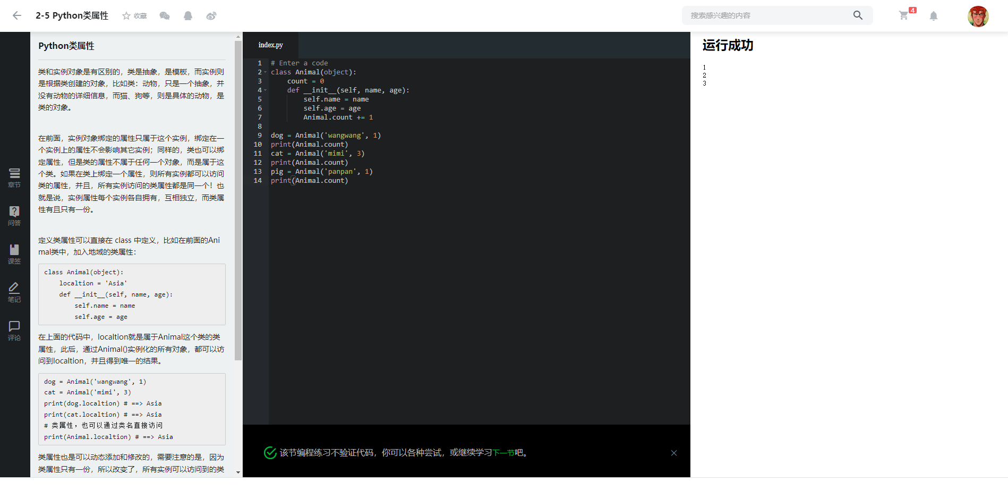1008x490 pixels.
Task: Click the bottom message text 该节编程练习不验证代码
Action: 327,453
